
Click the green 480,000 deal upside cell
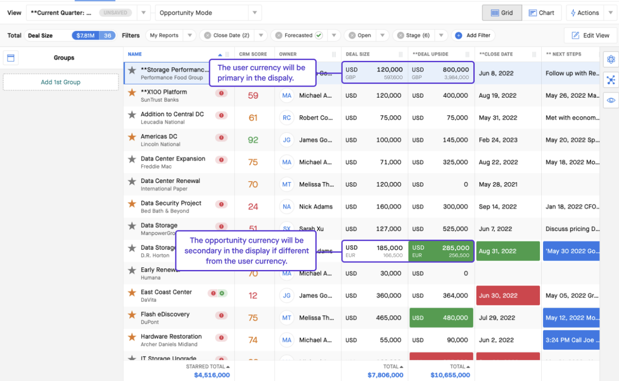441,317
